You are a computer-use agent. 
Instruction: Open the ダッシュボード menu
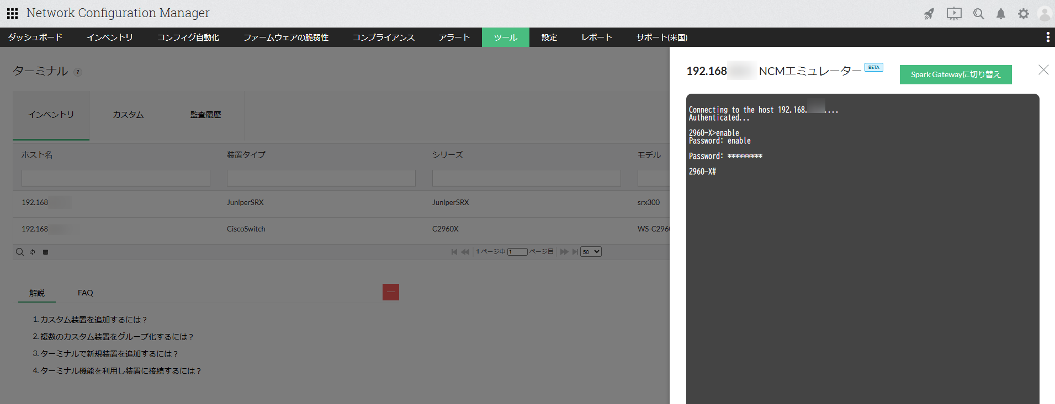click(35, 37)
